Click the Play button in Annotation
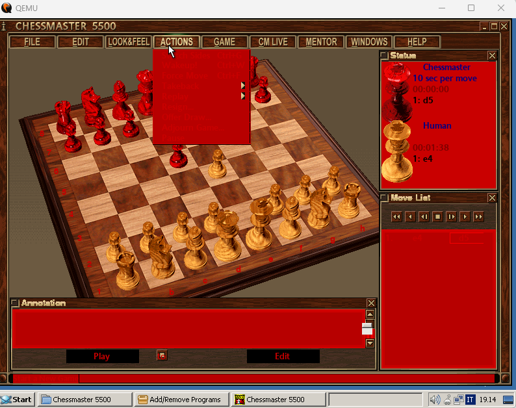The width and height of the screenshot is (516, 408). [x=102, y=356]
